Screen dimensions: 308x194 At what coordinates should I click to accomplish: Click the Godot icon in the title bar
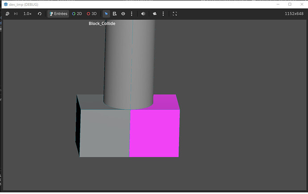point(6,4)
